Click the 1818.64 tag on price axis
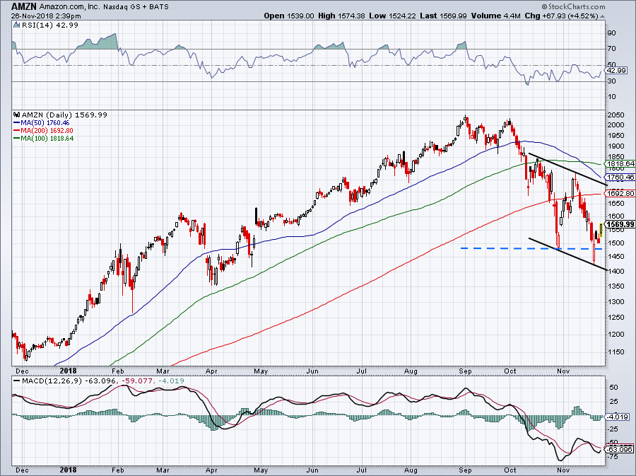 (620, 164)
